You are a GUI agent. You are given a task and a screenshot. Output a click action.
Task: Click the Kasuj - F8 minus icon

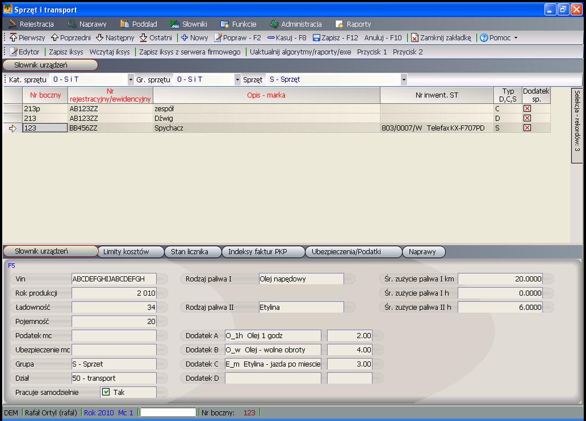pyautogui.click(x=271, y=37)
